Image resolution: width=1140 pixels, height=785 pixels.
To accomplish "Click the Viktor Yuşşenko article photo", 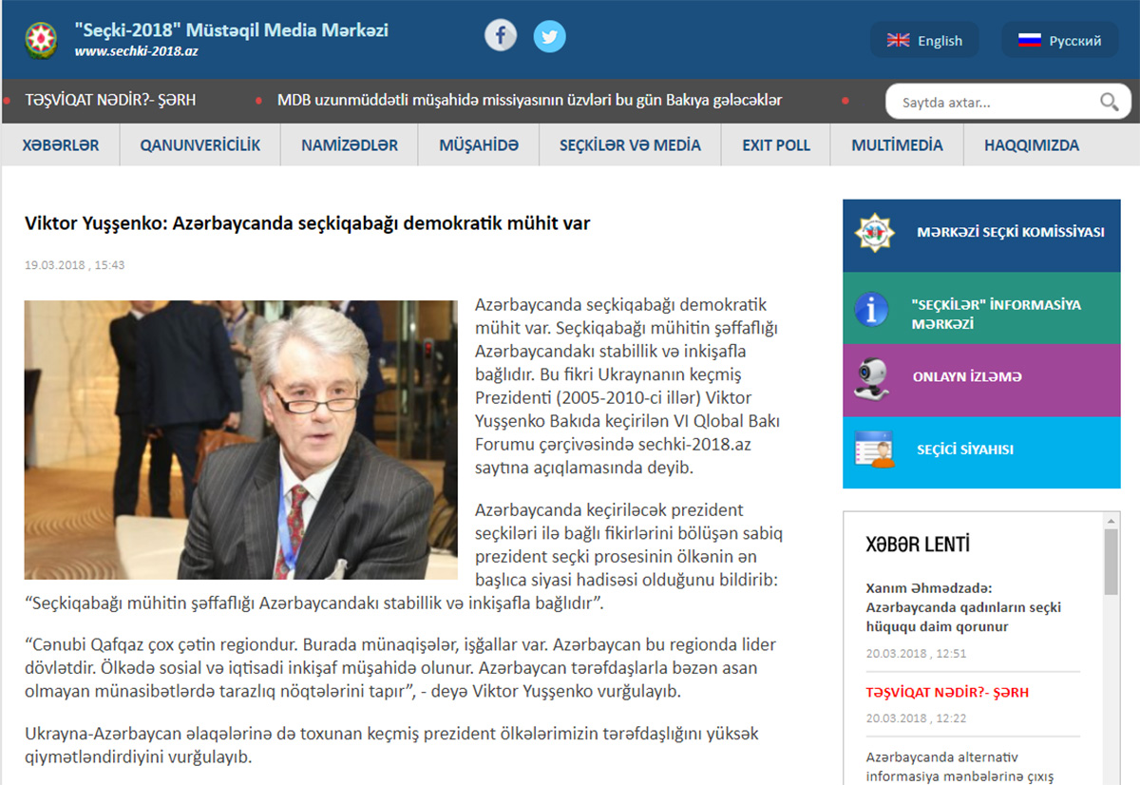I will (240, 440).
